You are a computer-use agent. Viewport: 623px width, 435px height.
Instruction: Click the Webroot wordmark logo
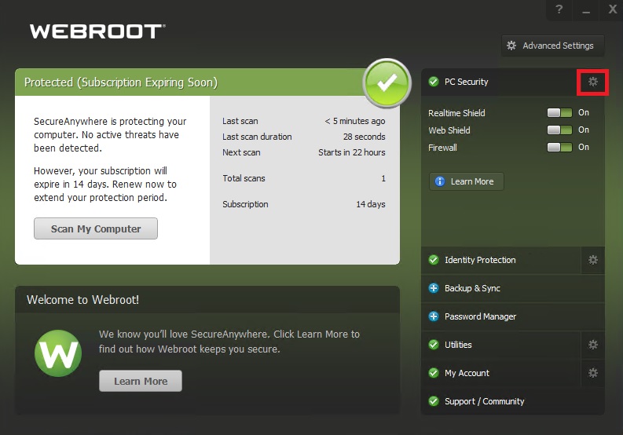[x=97, y=31]
